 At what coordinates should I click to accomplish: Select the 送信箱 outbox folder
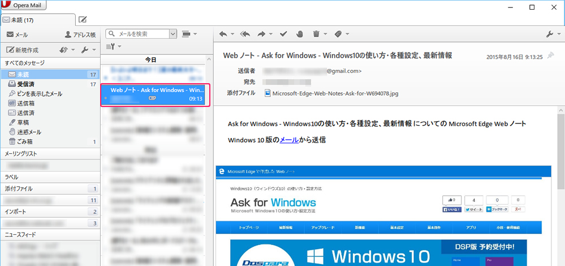coord(50,104)
